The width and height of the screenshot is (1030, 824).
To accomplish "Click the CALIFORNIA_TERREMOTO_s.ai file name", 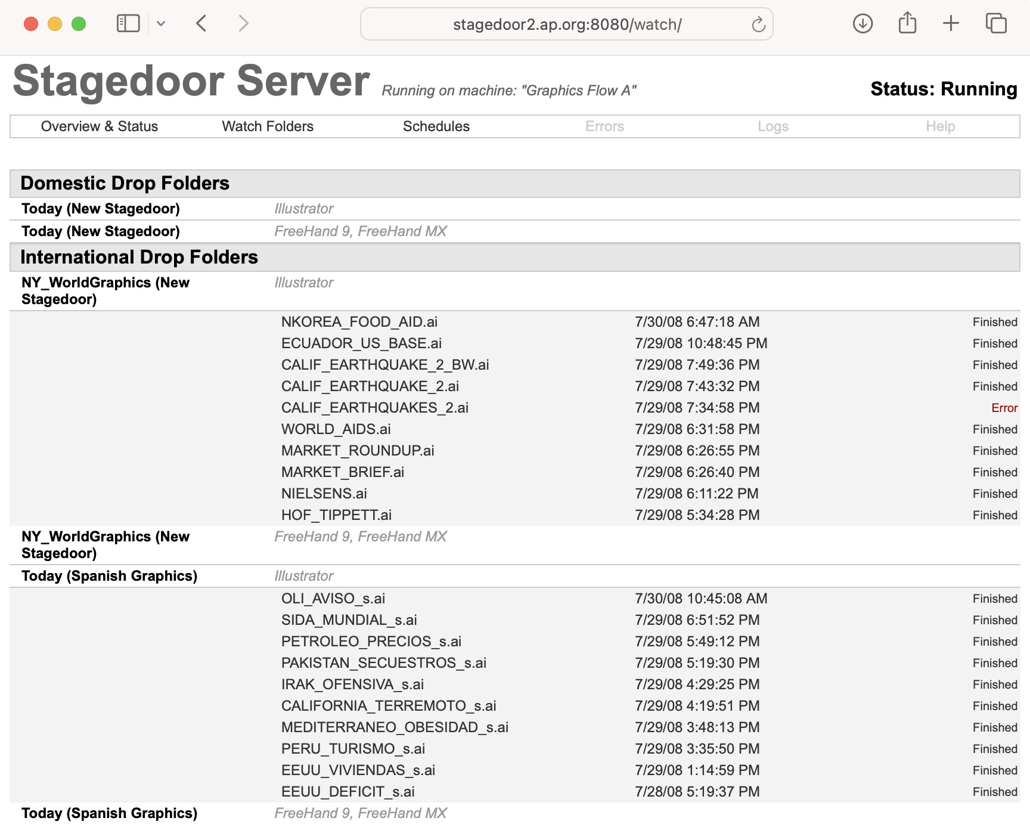I will pos(389,706).
